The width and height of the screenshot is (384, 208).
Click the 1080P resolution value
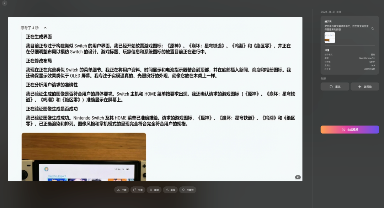(x=372, y=62)
